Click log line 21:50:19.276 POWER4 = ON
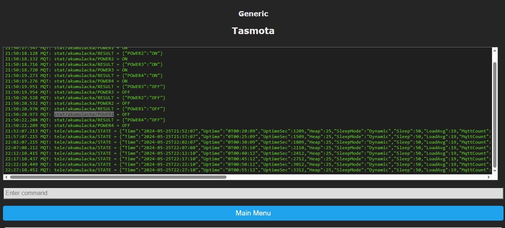This screenshot has width=505, height=228. (x=66, y=81)
